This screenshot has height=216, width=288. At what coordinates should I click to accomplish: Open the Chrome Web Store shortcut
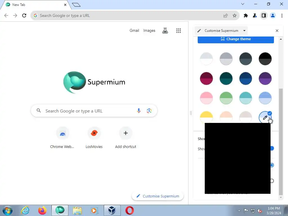coord(62,138)
